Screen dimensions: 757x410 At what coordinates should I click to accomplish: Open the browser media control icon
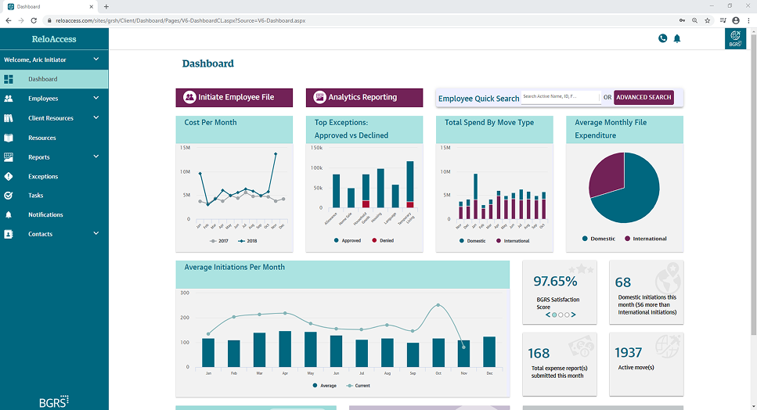(x=723, y=20)
